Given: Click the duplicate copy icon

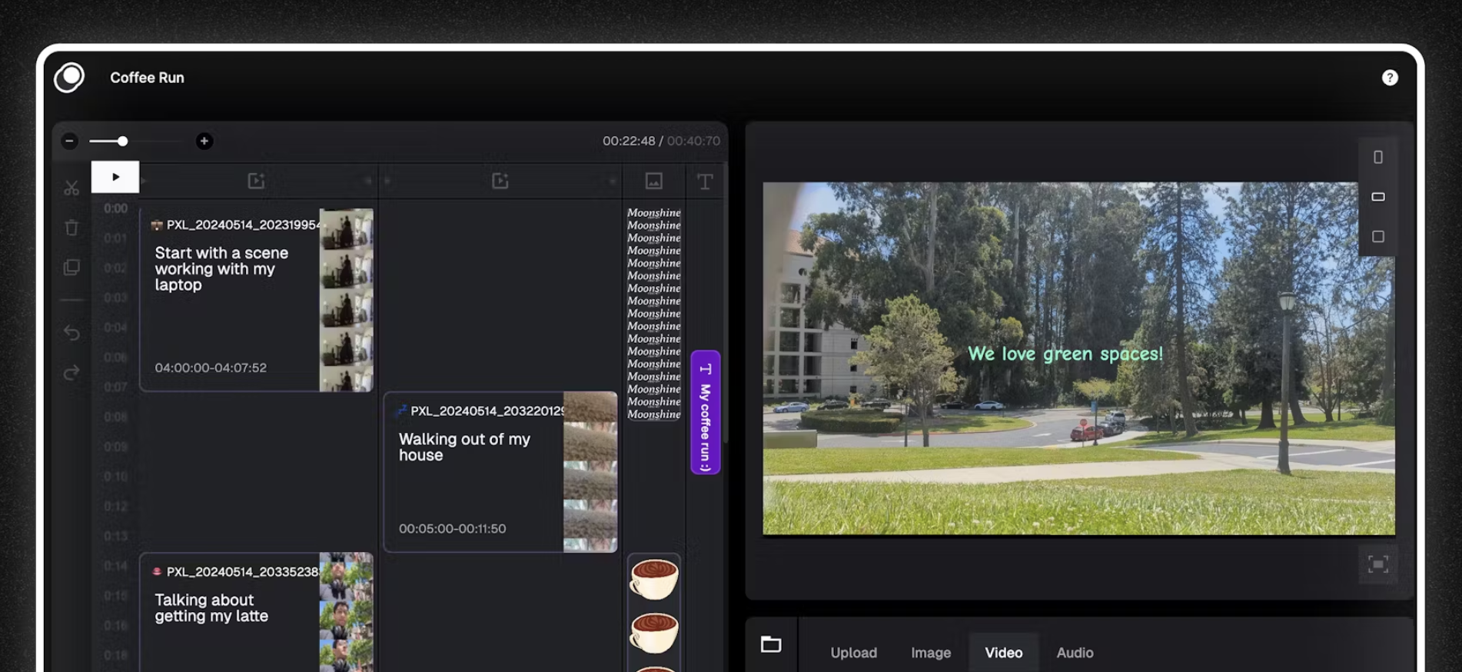Looking at the screenshot, I should tap(71, 267).
